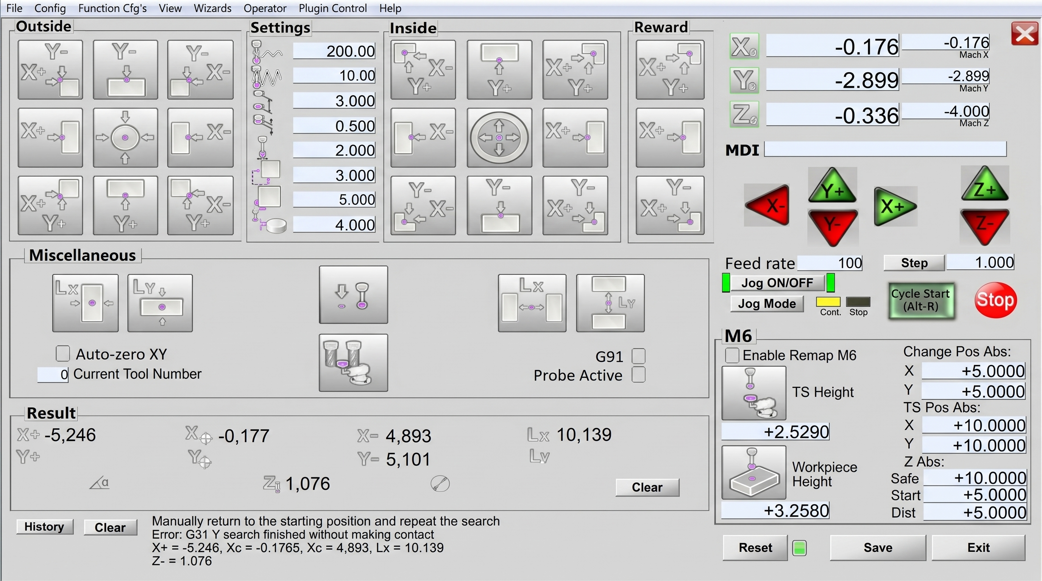1042x581 pixels.
Task: Open Plugin Control menu
Action: pos(332,8)
